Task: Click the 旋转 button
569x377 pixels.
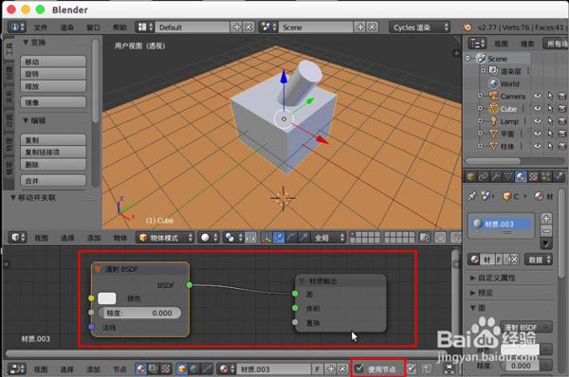Action: [53, 74]
